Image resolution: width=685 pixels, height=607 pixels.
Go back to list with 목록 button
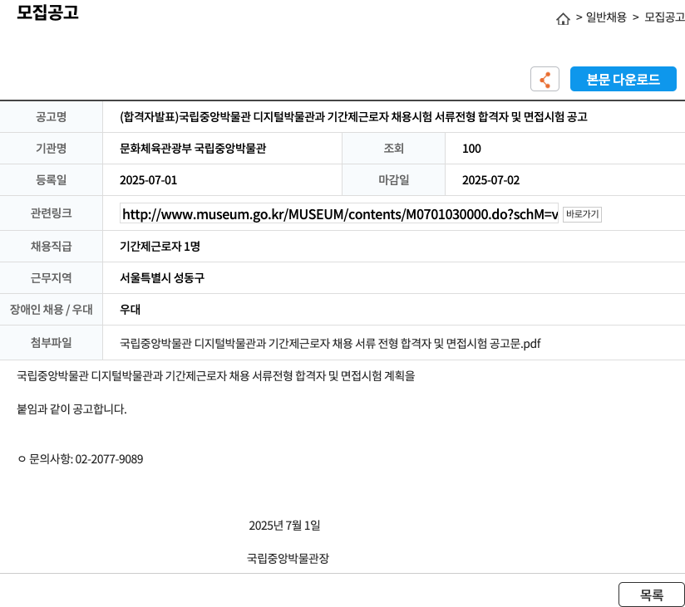652,595
